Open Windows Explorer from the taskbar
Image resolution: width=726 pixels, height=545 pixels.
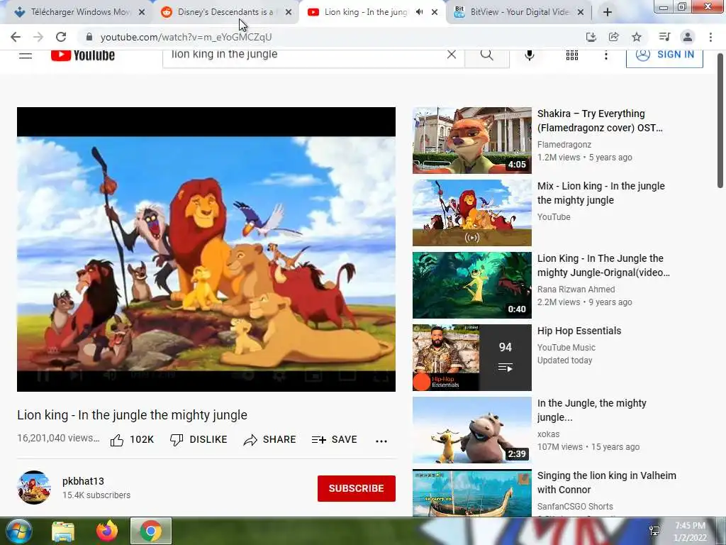[63, 531]
